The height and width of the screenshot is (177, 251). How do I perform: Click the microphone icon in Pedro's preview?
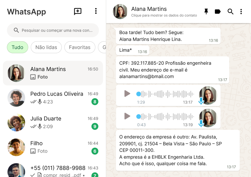[x=40, y=102]
